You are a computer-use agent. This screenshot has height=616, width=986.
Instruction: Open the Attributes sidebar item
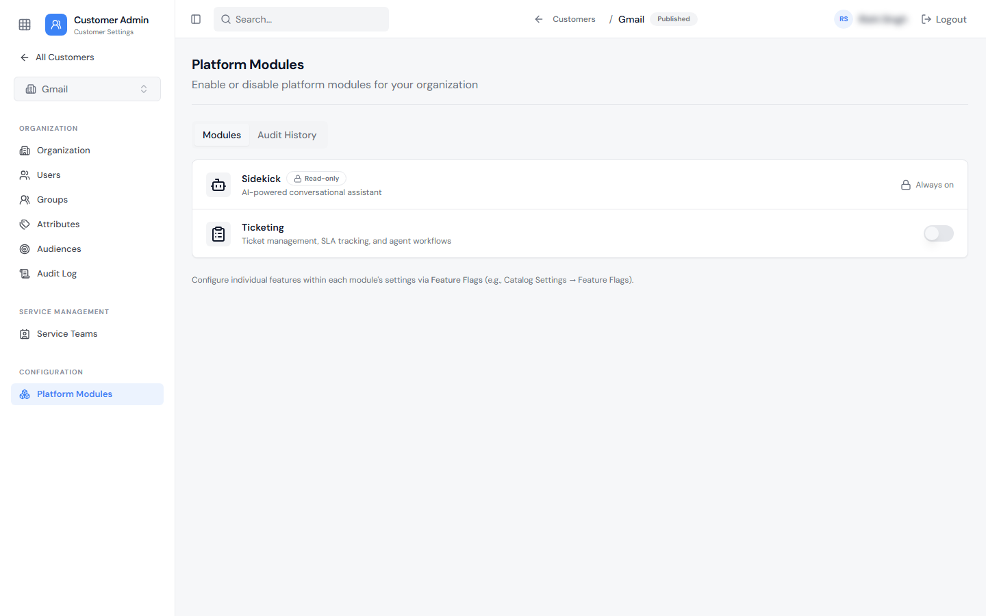tap(87, 224)
